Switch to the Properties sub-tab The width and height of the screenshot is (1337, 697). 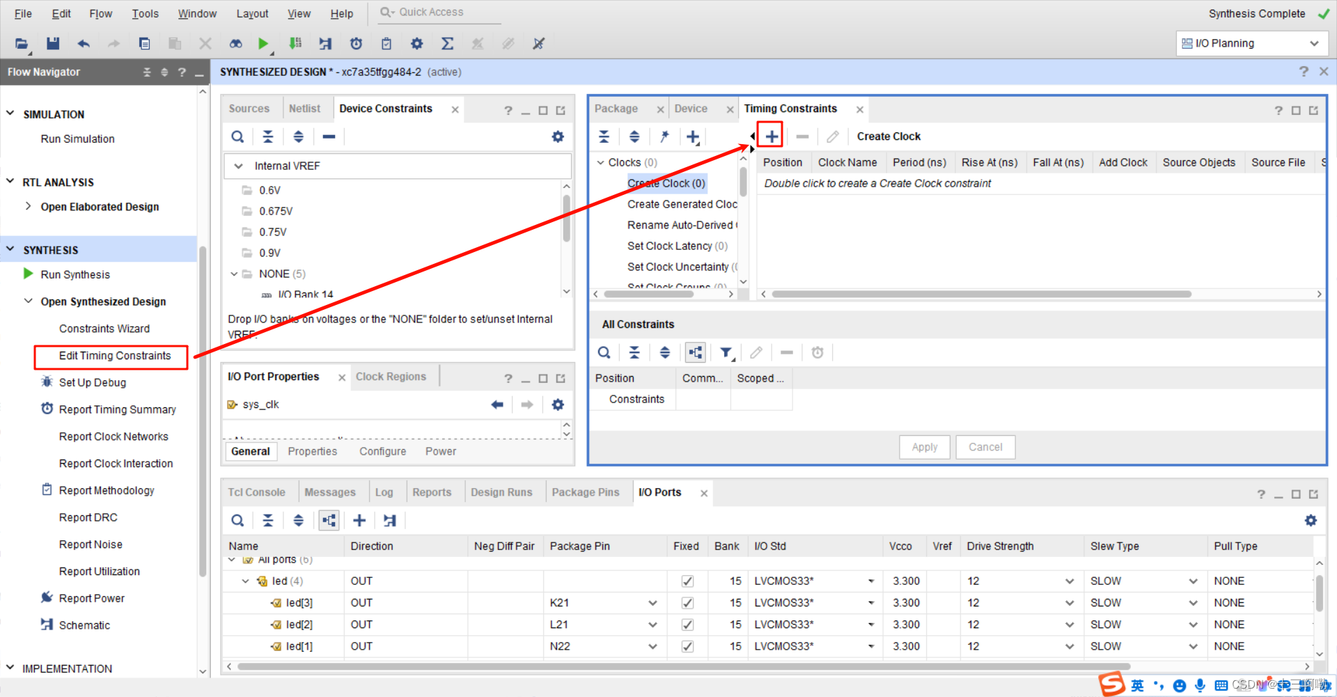pos(312,451)
